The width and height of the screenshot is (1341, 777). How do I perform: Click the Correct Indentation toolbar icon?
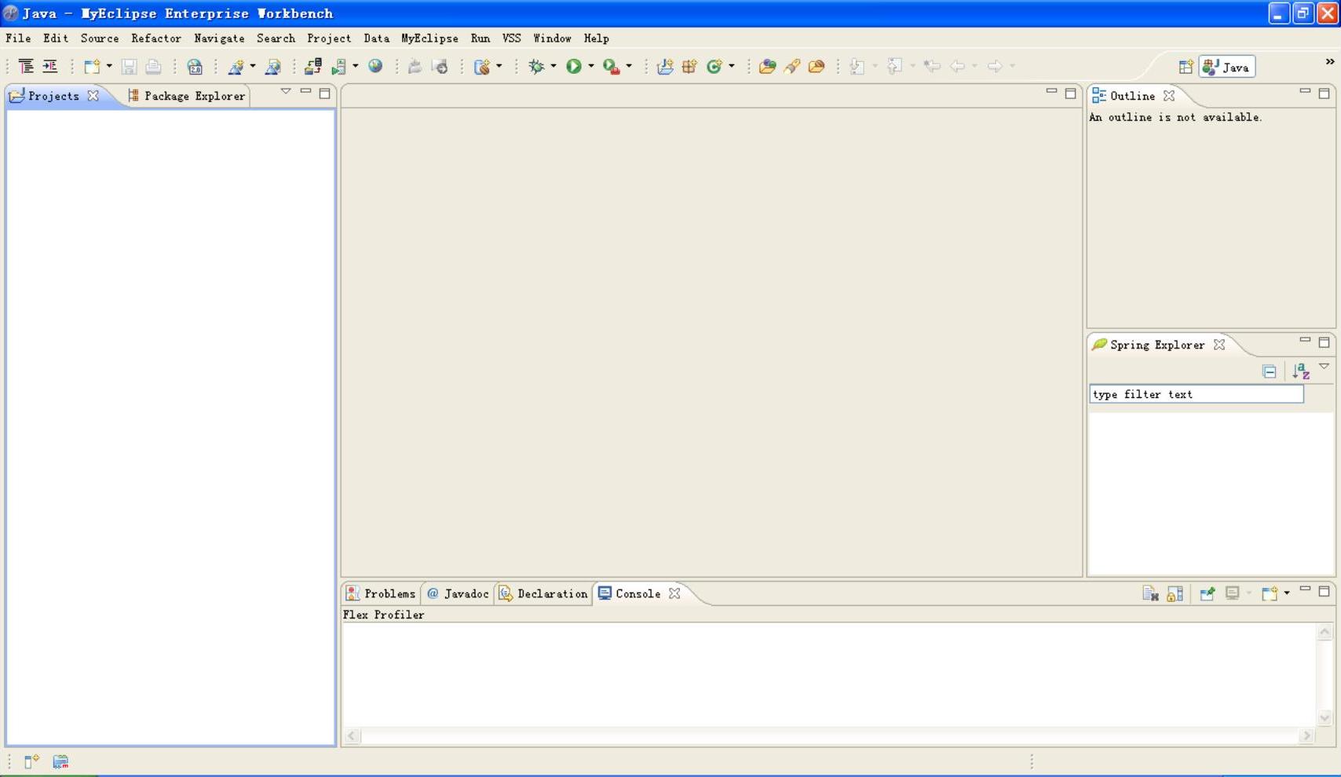tap(49, 67)
